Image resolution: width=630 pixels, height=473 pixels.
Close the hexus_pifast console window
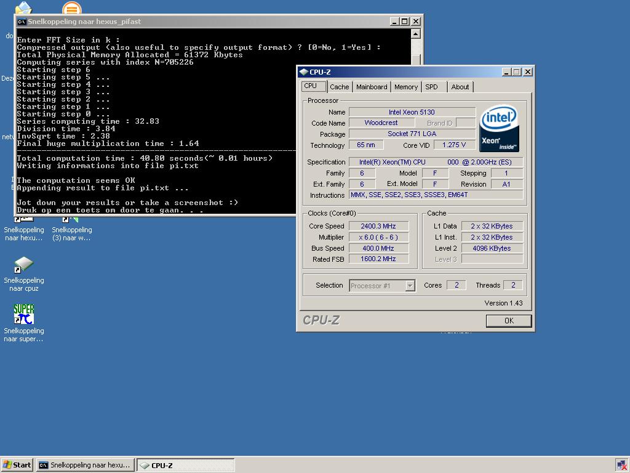[x=416, y=22]
